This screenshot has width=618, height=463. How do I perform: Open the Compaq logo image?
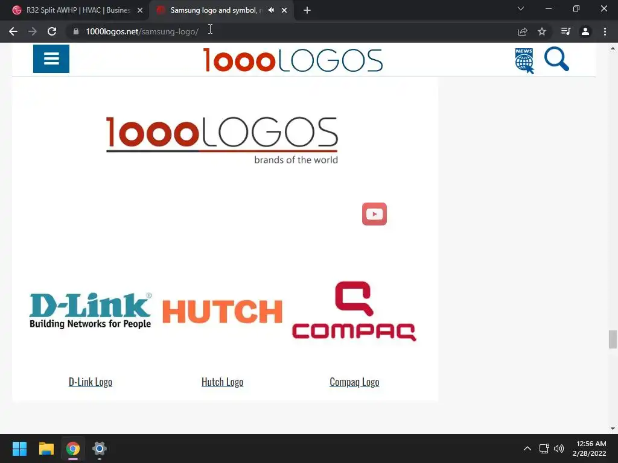pos(354,311)
